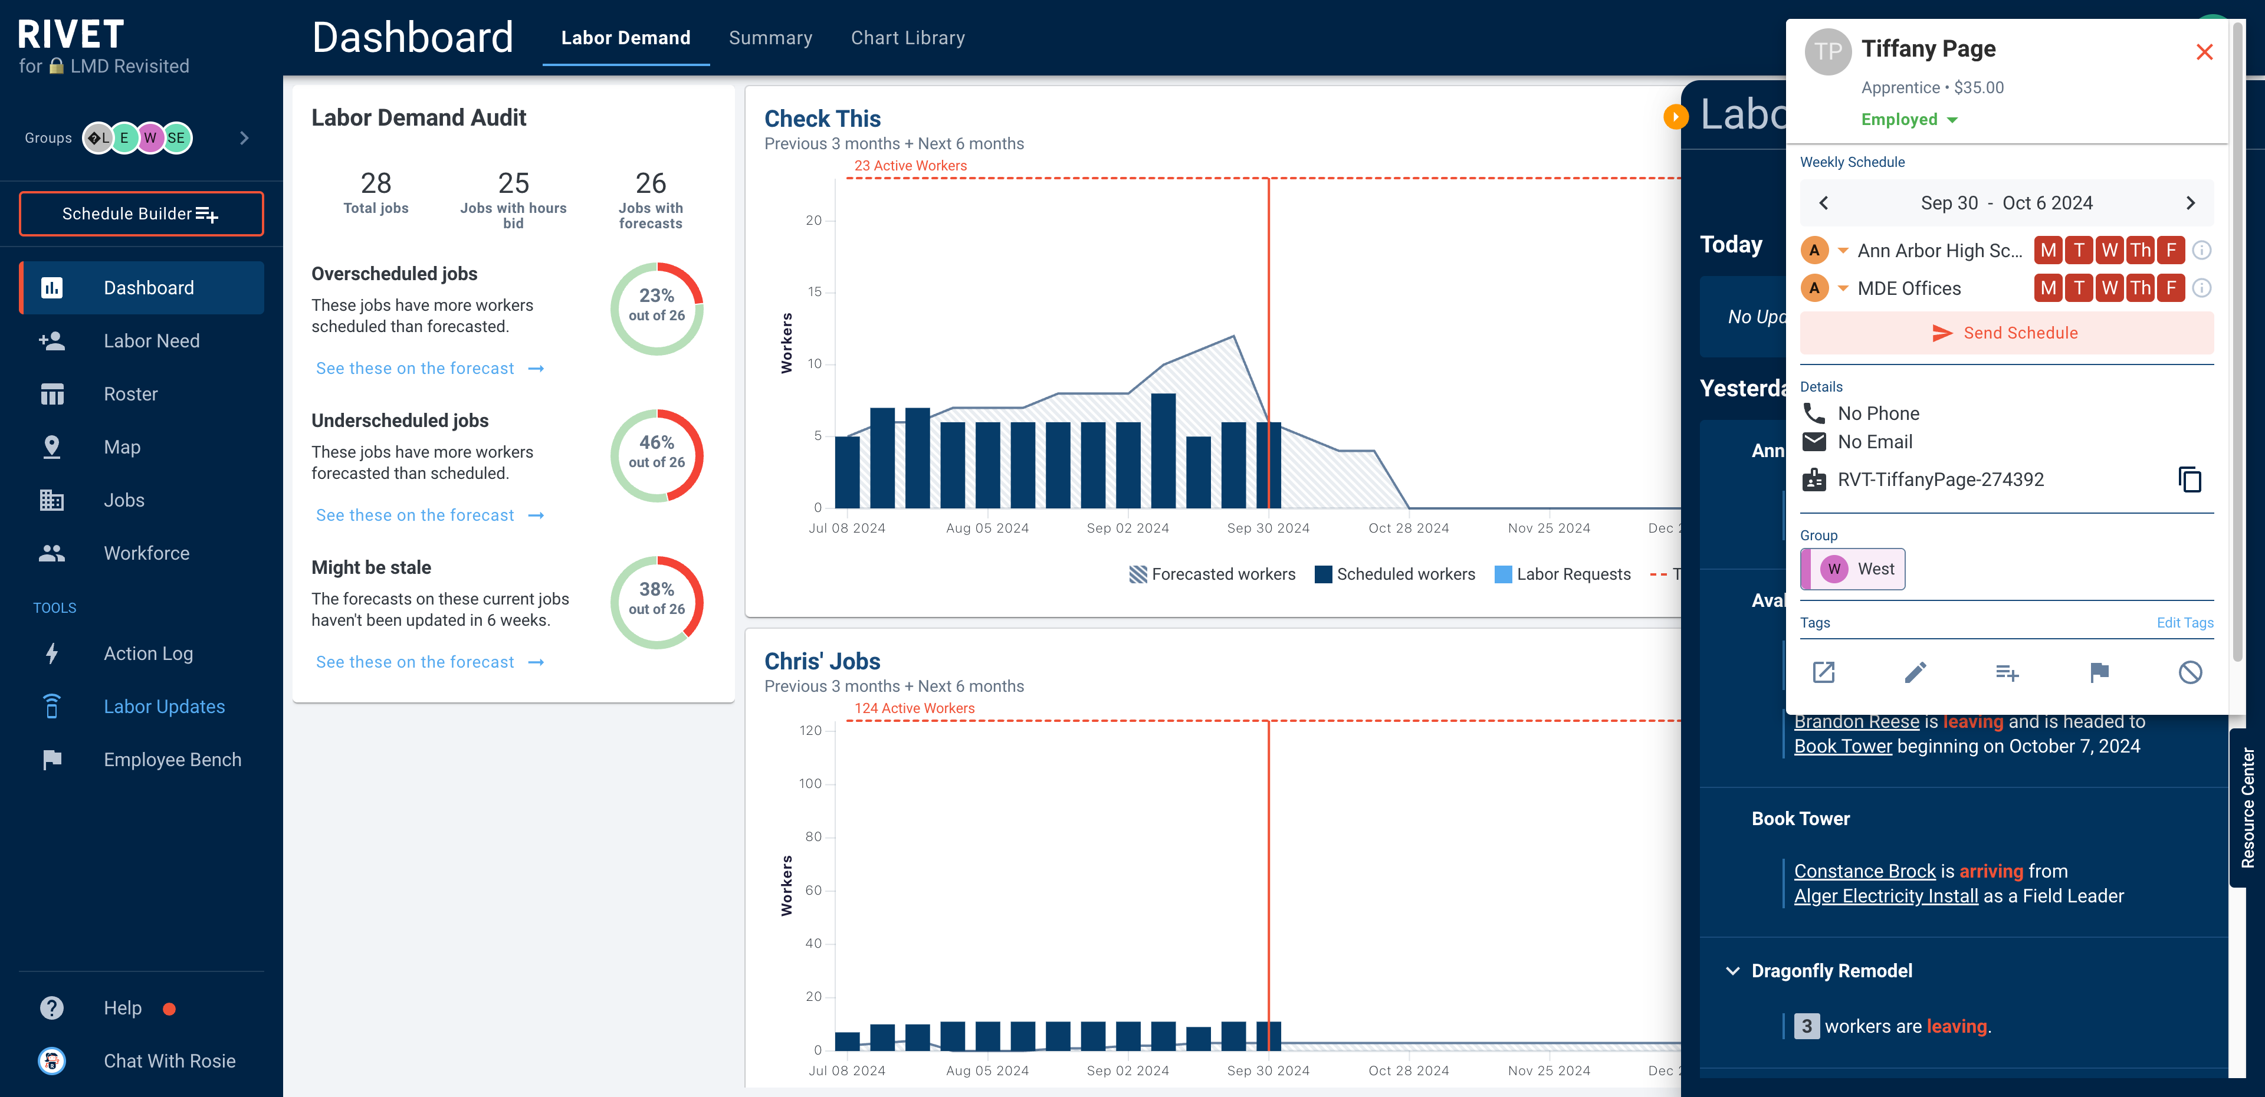The width and height of the screenshot is (2265, 1097).
Task: Go to next week in Weekly Schedule
Action: pos(2190,203)
